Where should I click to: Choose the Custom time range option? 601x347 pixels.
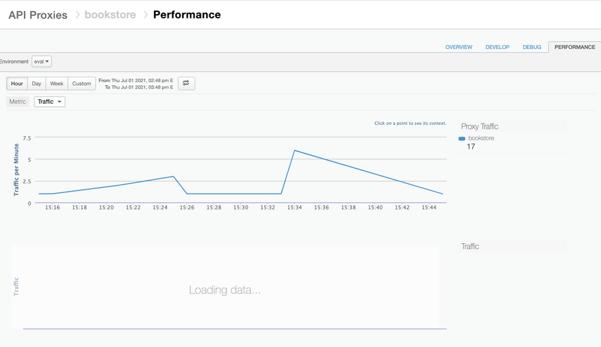81,84
